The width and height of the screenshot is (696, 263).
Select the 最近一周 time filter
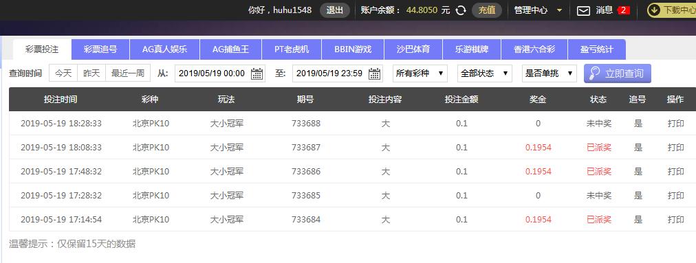128,73
